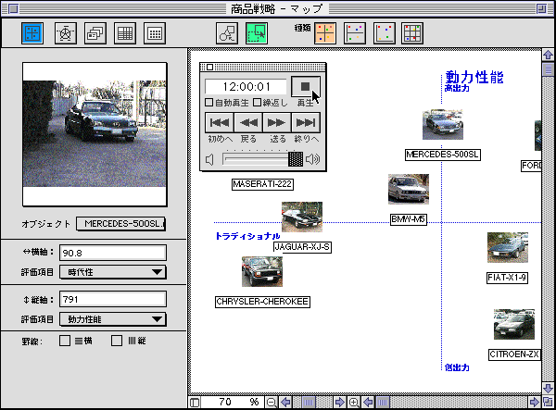The image size is (556, 410).
Task: Select the JAGUAR-XJ-S car thumbnail
Action: 302,217
